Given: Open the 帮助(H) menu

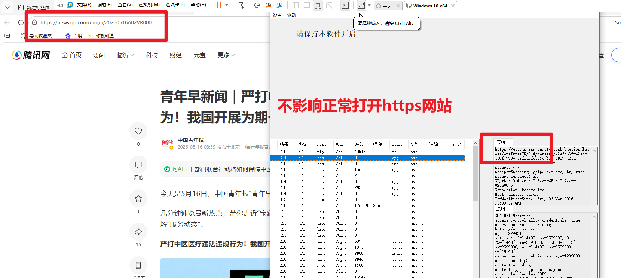Looking at the screenshot, I should [198, 5].
